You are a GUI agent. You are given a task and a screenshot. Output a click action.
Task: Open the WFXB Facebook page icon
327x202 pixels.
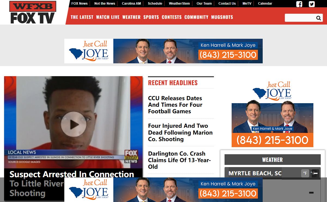(x=299, y=4)
